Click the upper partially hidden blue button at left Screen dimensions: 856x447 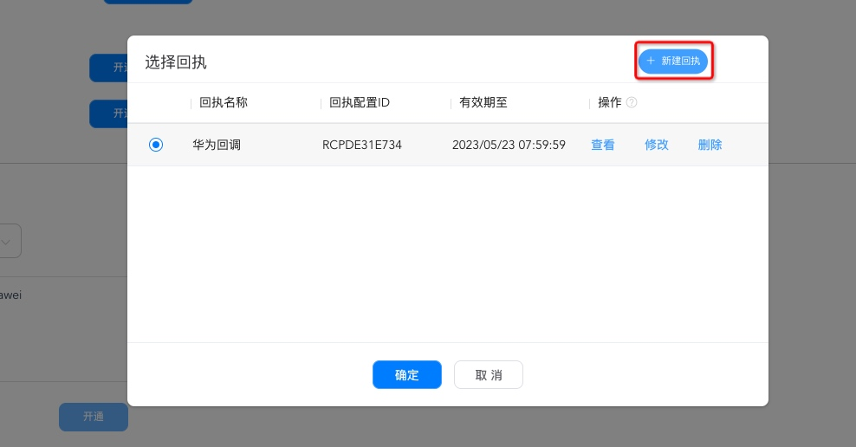(108, 68)
